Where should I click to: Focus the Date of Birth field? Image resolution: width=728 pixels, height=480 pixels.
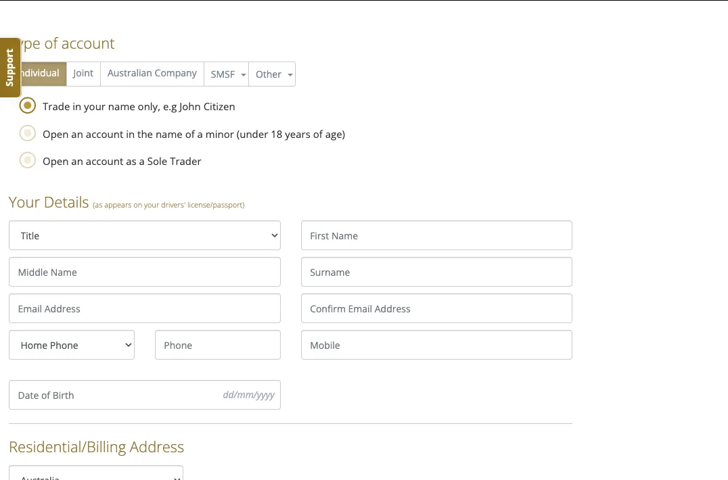coord(144,395)
